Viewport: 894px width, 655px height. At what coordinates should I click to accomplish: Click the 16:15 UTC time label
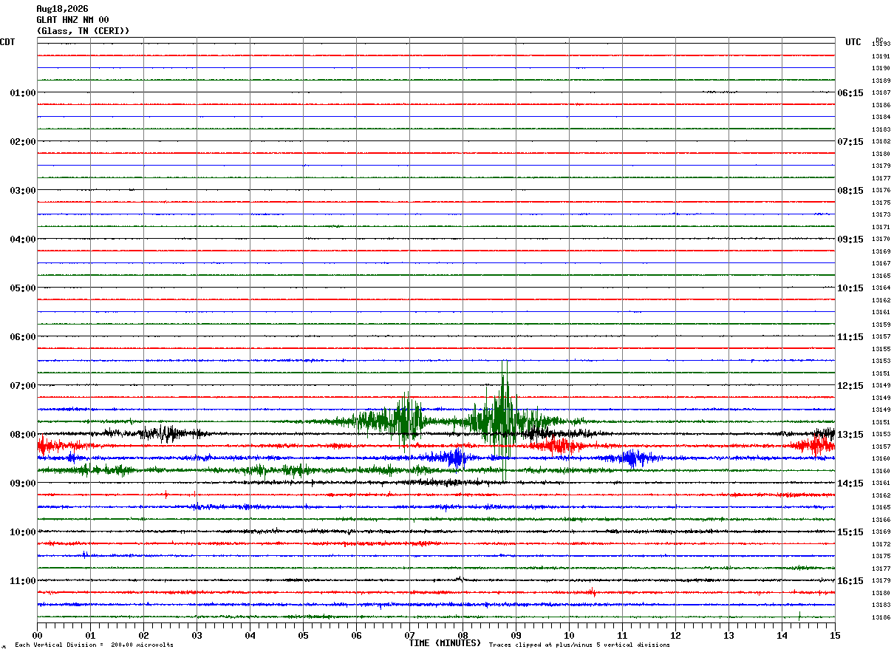point(850,581)
